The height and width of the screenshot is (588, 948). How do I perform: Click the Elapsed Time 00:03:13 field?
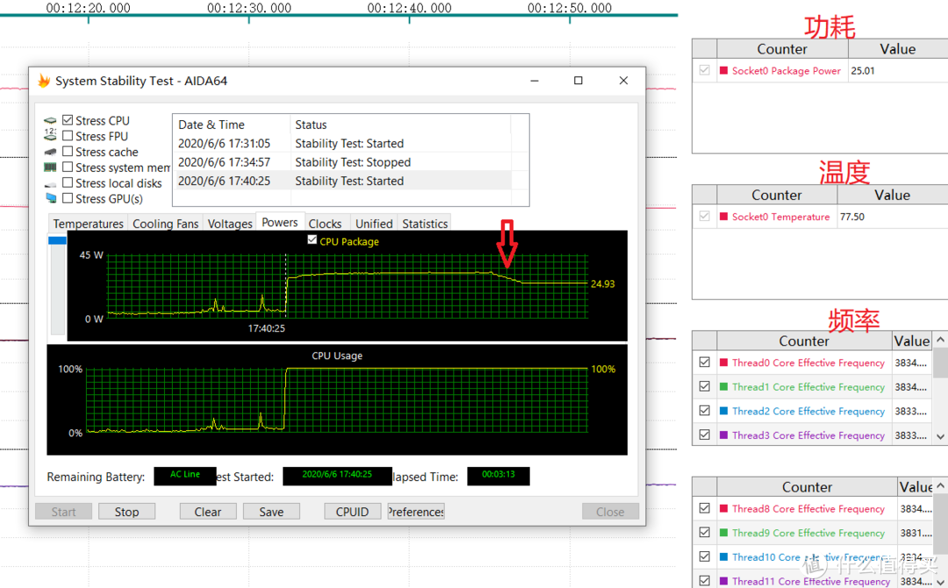[499, 476]
